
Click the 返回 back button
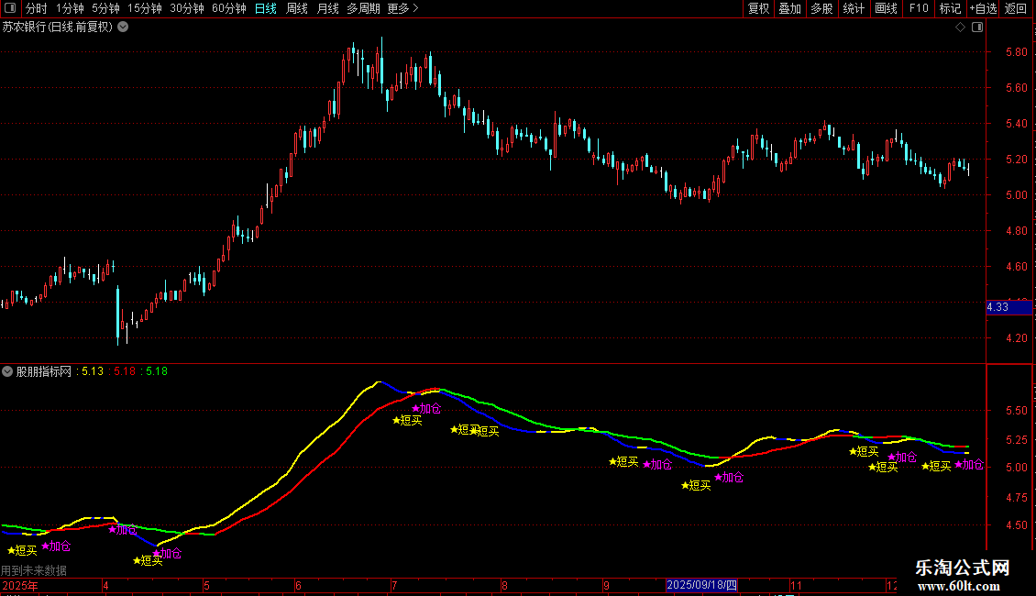pos(1016,8)
